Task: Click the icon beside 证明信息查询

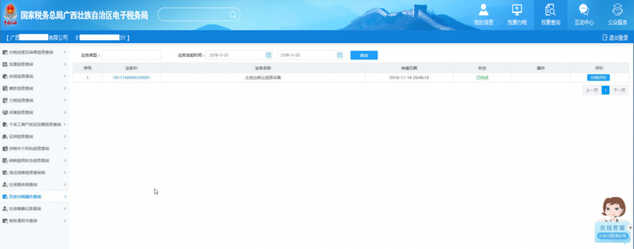Action: 5,136
